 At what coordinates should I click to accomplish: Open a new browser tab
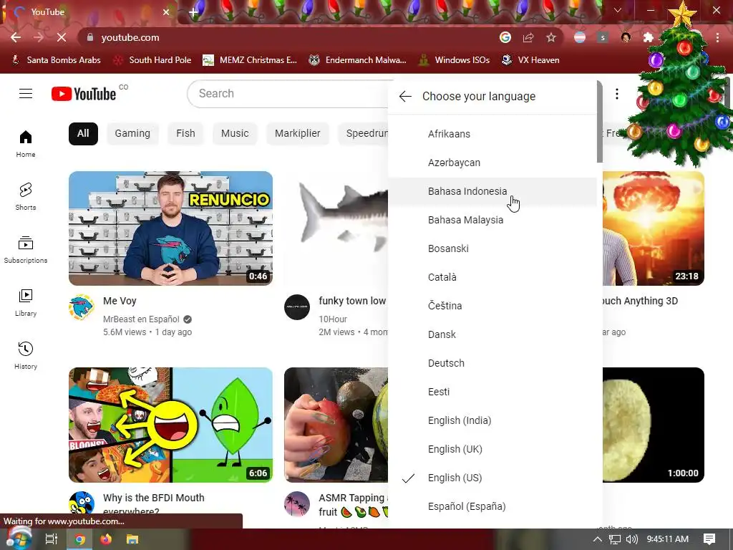coord(193,12)
